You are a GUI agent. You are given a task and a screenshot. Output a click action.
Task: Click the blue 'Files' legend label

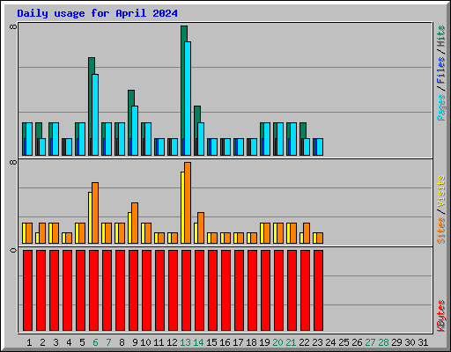[440, 70]
